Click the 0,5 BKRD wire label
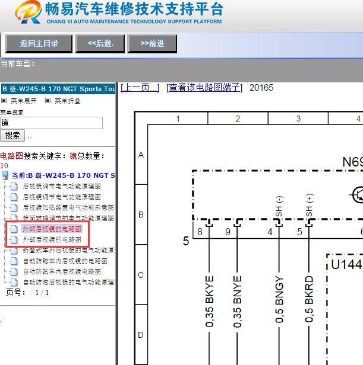Image resolution: width=363 pixels, height=365 pixels. (x=309, y=299)
